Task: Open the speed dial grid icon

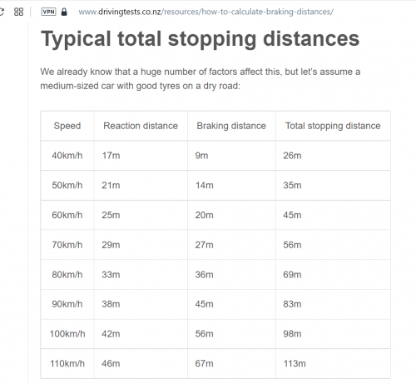Action: pos(18,12)
